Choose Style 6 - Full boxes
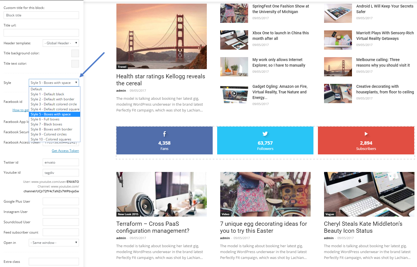Image resolution: width=417 pixels, height=267 pixels. click(x=55, y=119)
